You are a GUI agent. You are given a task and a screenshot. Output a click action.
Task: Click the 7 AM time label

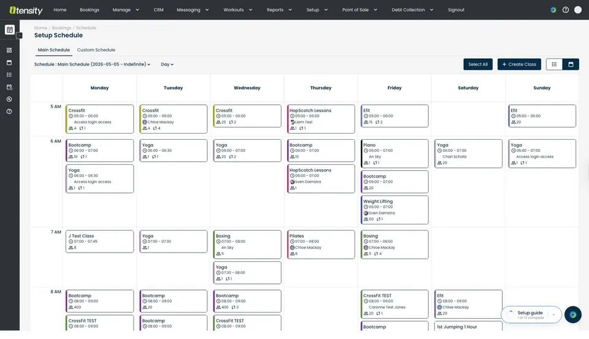pos(56,232)
